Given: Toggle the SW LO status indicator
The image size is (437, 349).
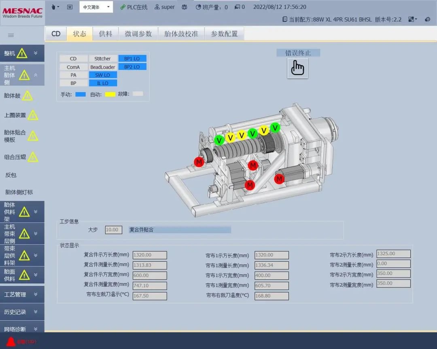Looking at the screenshot, I should 103,75.
